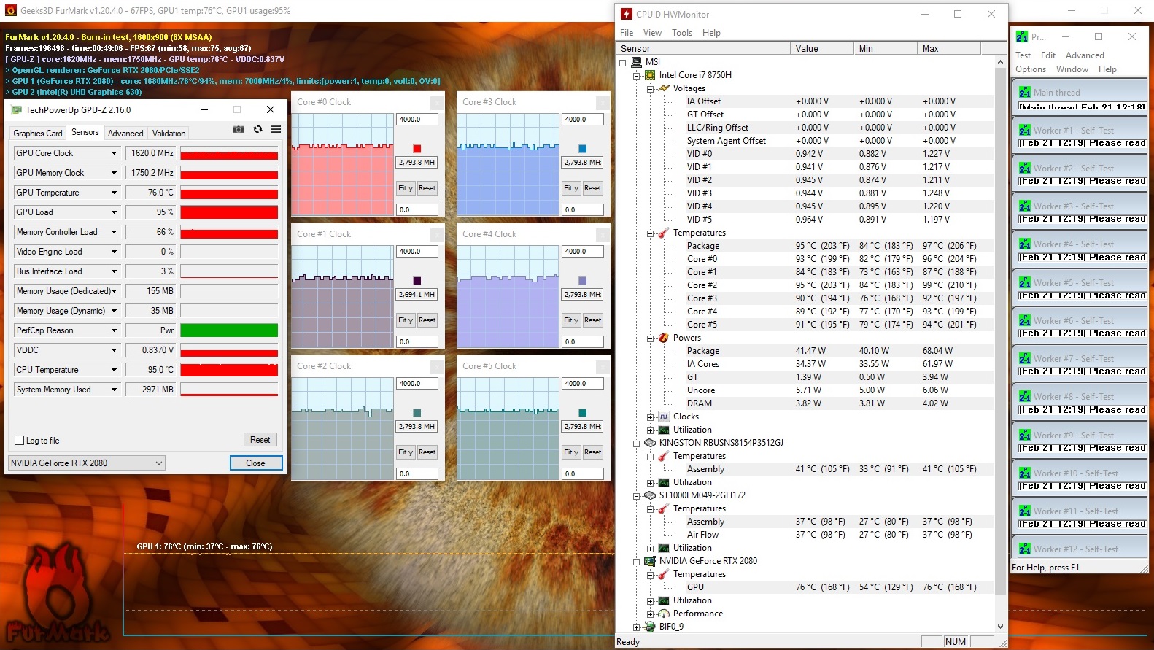Click the Utilization icon under RTX 2080

[664, 601]
